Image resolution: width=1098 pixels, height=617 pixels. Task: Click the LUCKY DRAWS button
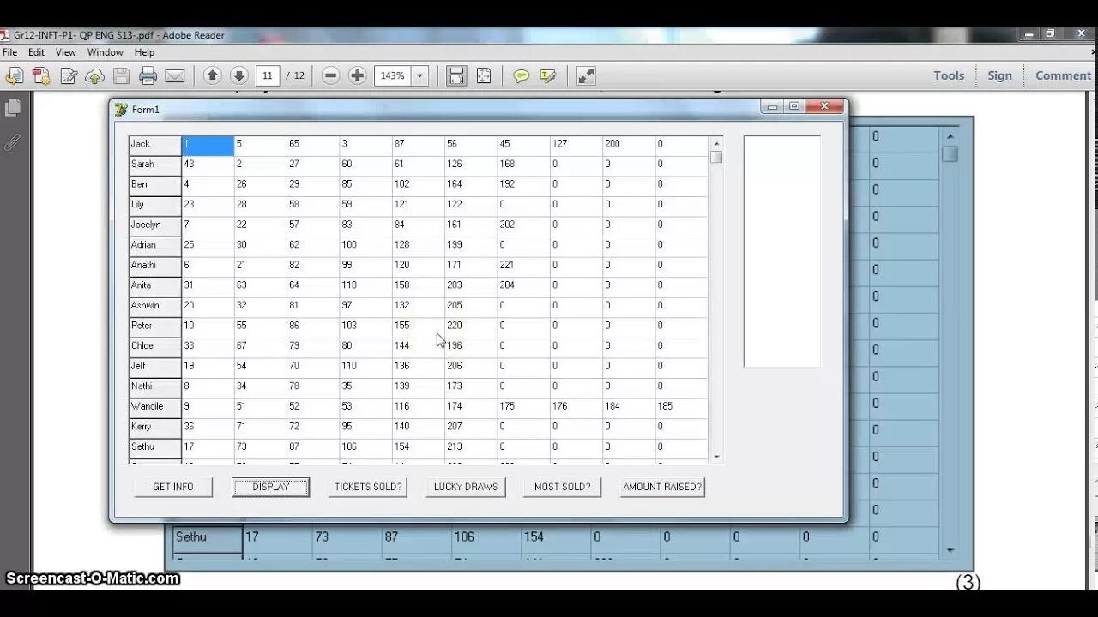tap(466, 487)
